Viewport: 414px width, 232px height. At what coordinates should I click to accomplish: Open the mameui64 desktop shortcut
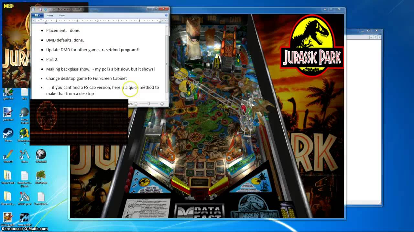click(25, 219)
